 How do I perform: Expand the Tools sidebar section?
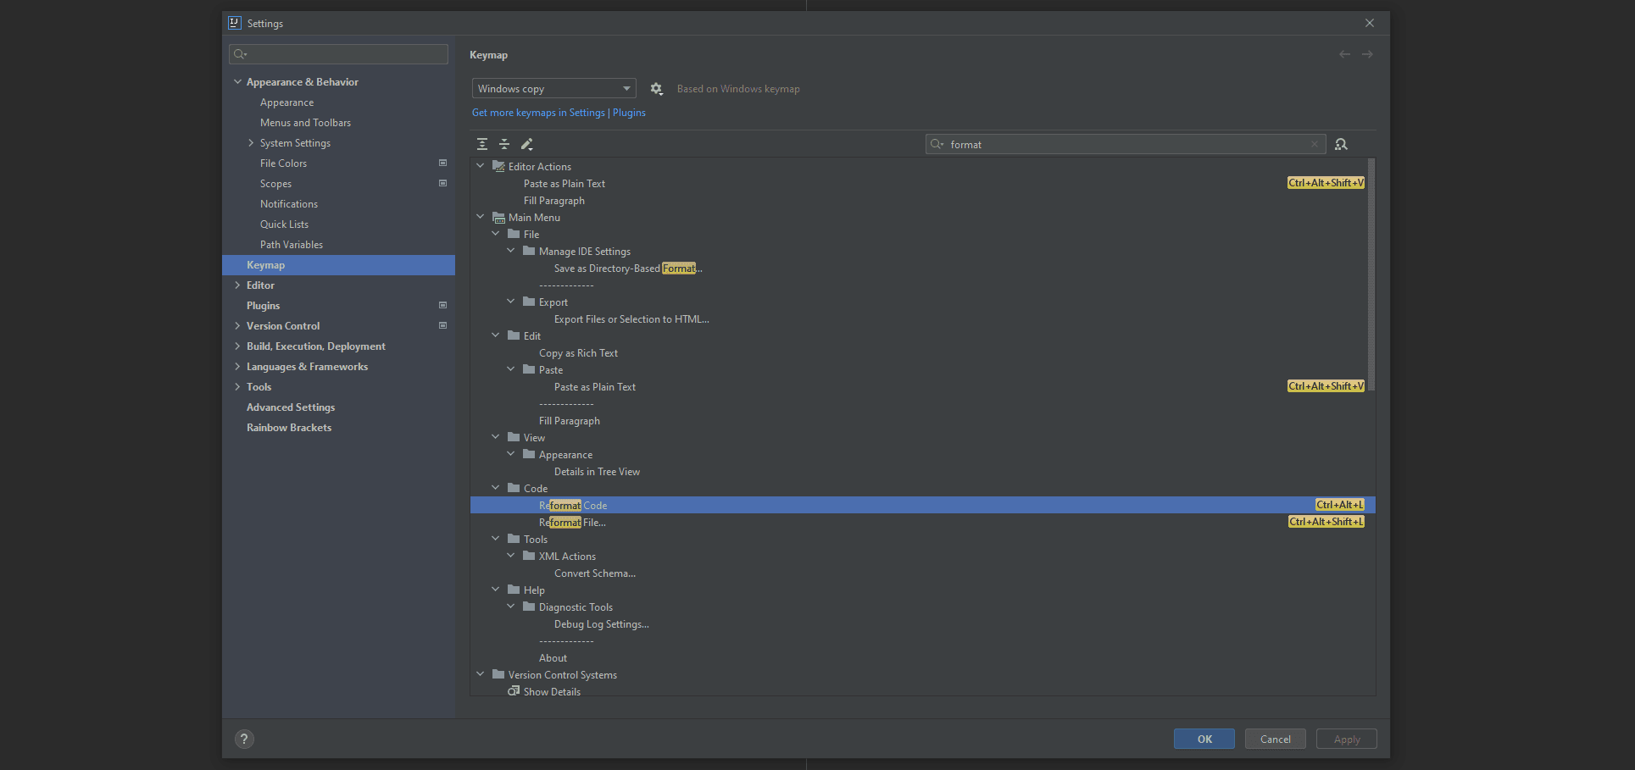pyautogui.click(x=238, y=386)
